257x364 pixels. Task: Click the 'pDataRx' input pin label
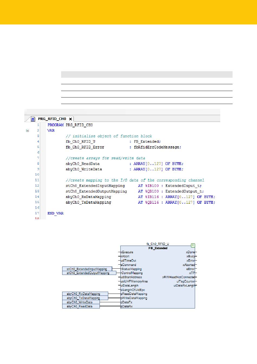click(x=127, y=306)
